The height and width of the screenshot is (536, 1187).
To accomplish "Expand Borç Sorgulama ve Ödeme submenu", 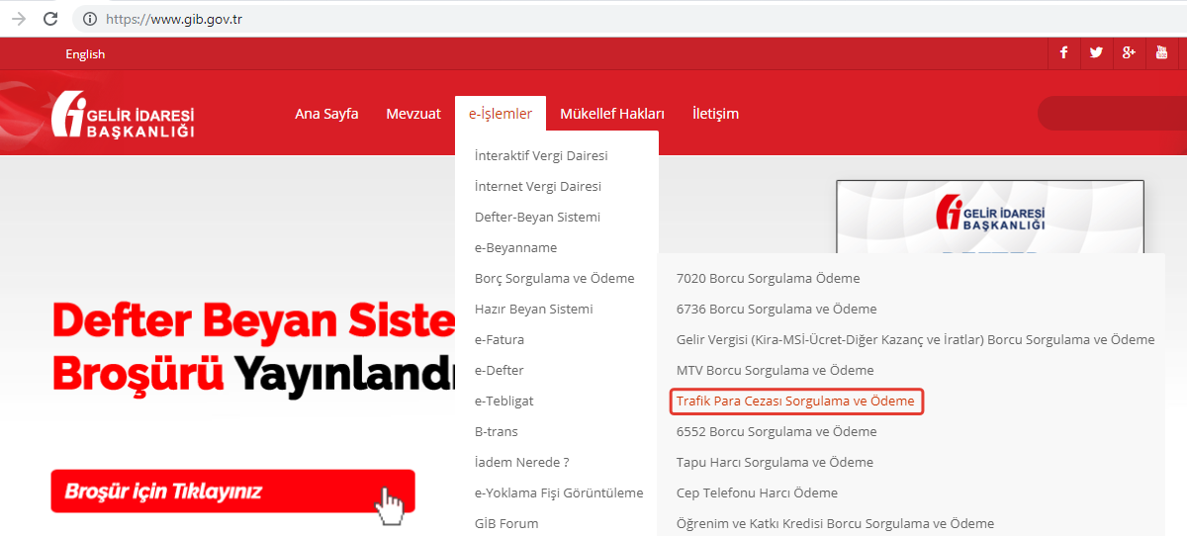I will pos(554,278).
